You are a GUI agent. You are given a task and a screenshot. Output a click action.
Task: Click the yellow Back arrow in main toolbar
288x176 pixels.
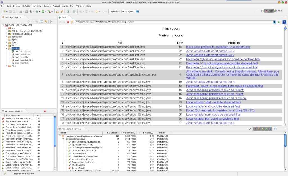[97, 12]
